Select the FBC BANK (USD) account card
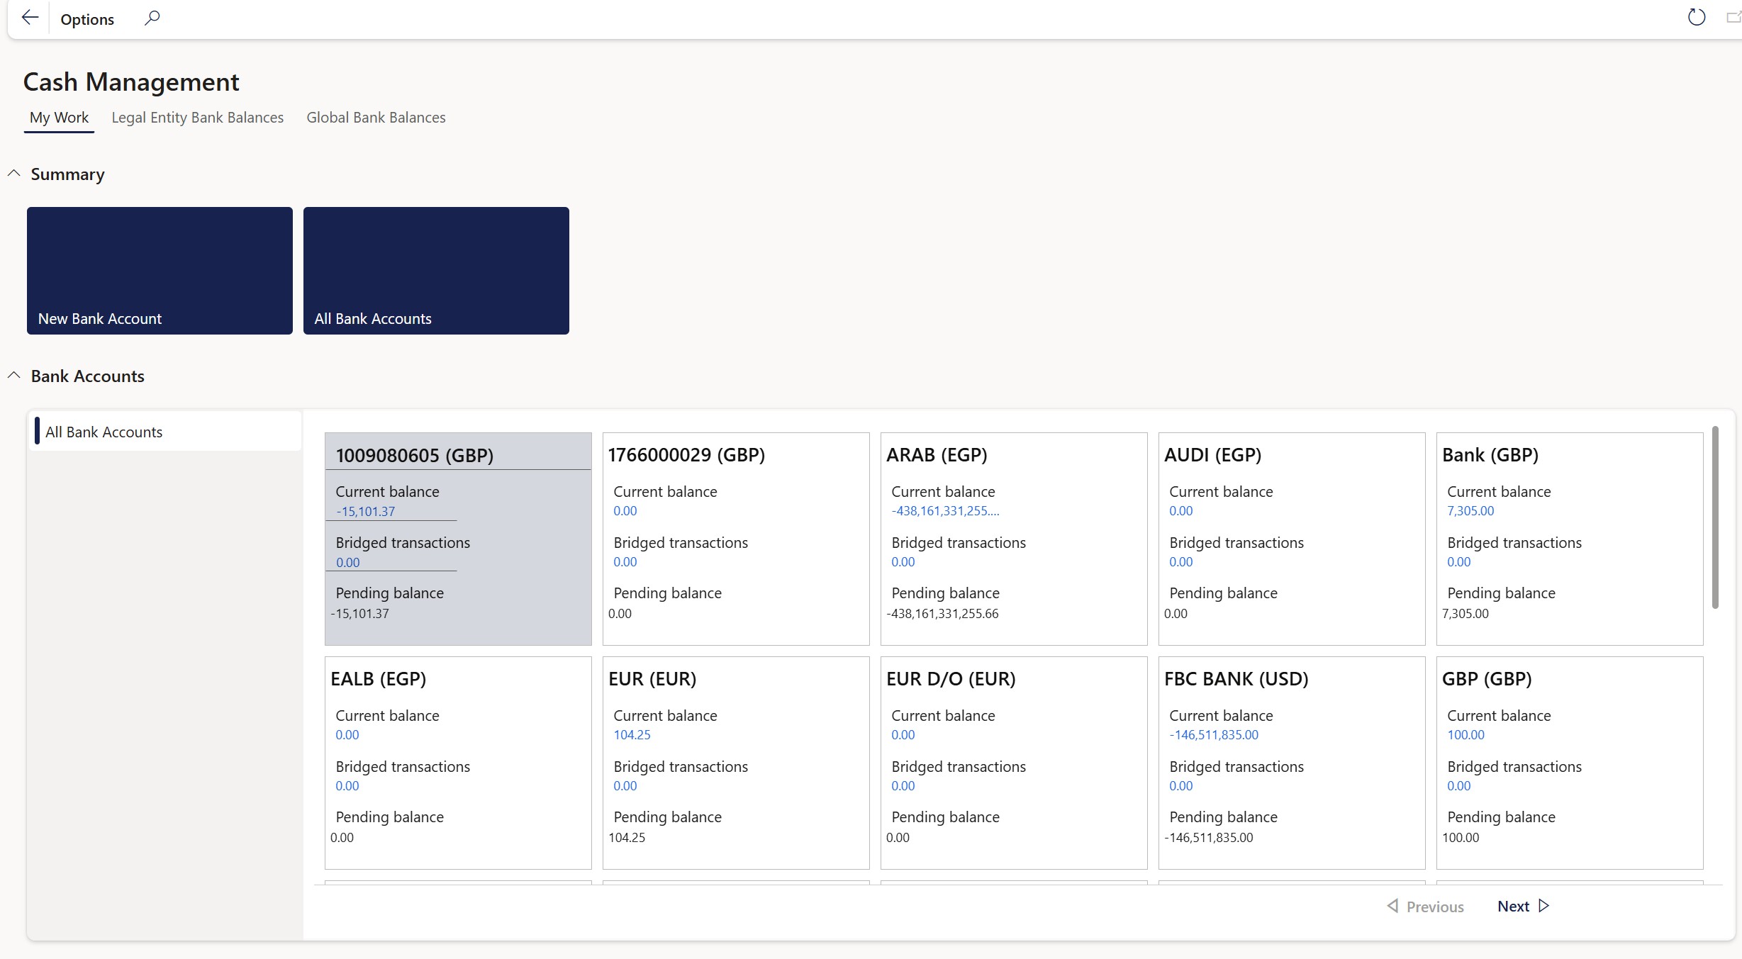This screenshot has width=1742, height=959. coord(1292,763)
